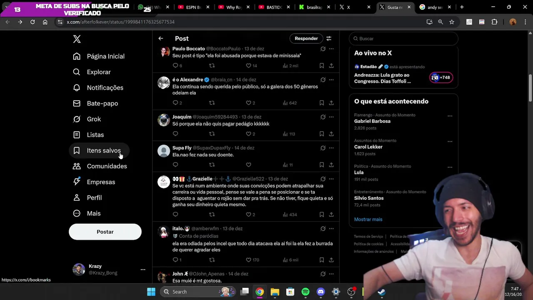The height and width of the screenshot is (300, 533).
Task: Bookmark Grazielle's reply
Action: 321,215
